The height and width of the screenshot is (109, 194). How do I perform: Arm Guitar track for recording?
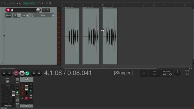tap(8, 10)
